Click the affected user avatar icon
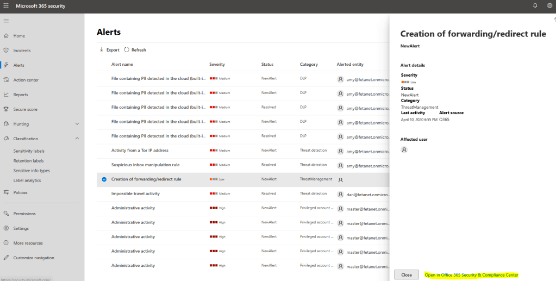 [404, 149]
